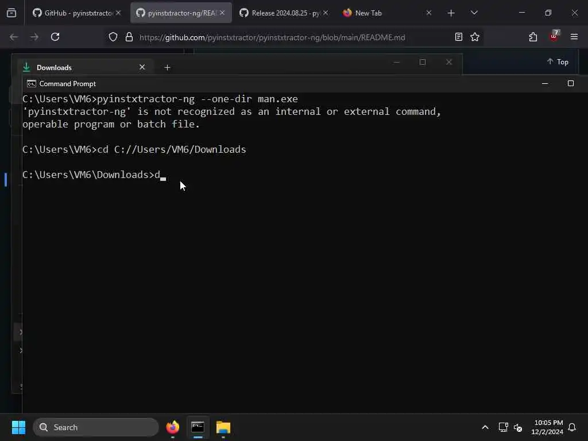This screenshot has width=588, height=441.
Task: Open Firefox recent browsing view icon
Action: (x=11, y=13)
